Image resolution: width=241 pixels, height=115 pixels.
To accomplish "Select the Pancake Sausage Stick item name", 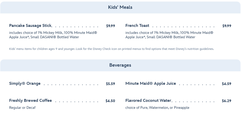I will pyautogui.click(x=30, y=26).
